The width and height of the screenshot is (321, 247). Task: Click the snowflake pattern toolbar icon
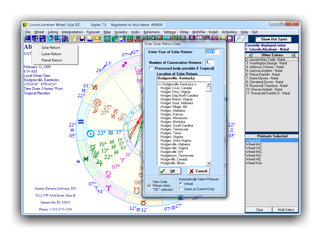click(x=167, y=37)
